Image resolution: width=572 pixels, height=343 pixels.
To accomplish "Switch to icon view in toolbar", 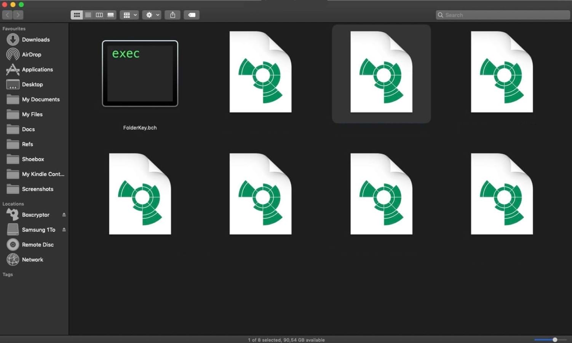I will click(x=77, y=15).
